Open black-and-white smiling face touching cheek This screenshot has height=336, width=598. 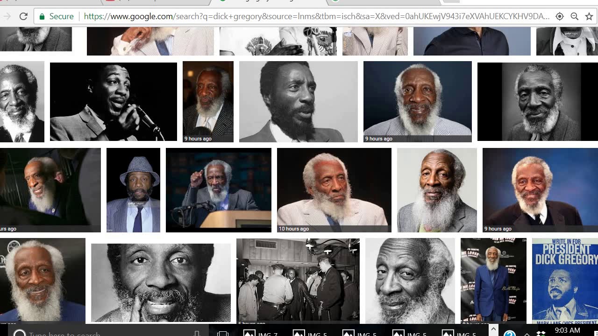pyautogui.click(x=161, y=283)
